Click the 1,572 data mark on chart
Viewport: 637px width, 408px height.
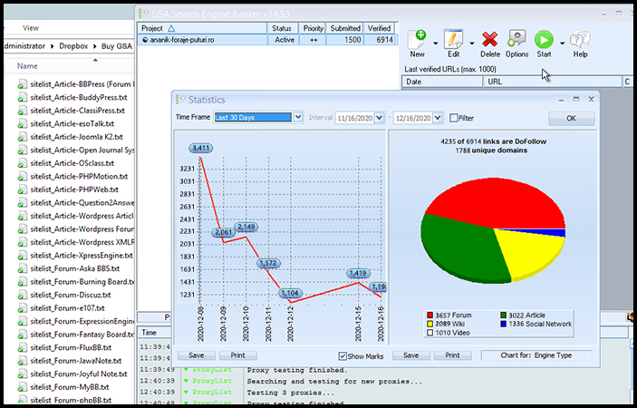[268, 263]
